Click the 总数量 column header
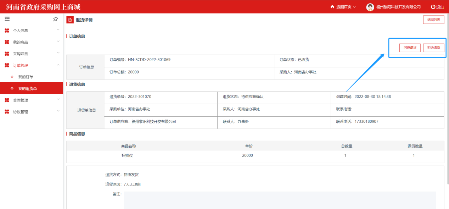449x209 pixels. [346, 146]
